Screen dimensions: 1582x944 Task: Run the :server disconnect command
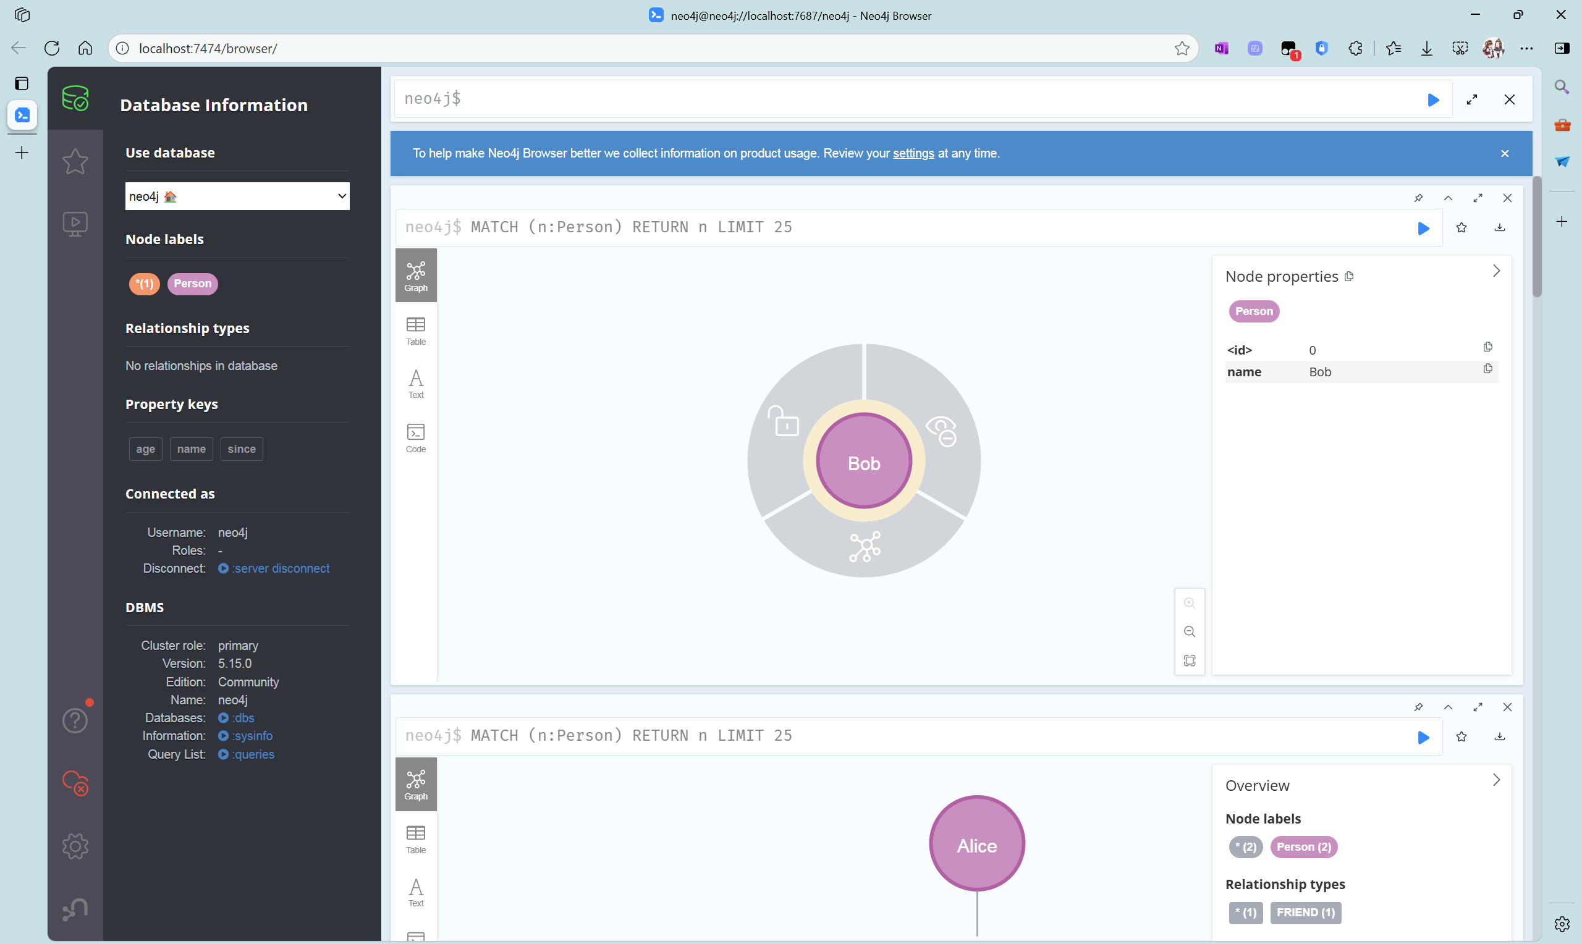pos(274,569)
